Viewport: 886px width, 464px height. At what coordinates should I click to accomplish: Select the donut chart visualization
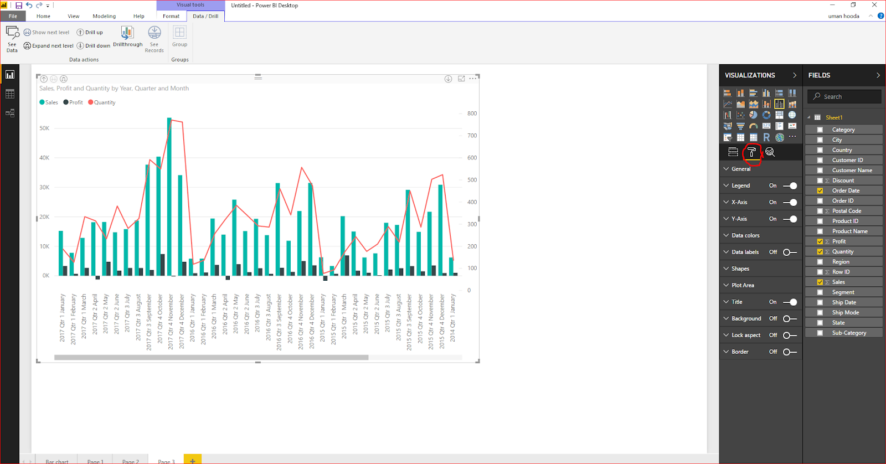coord(766,115)
